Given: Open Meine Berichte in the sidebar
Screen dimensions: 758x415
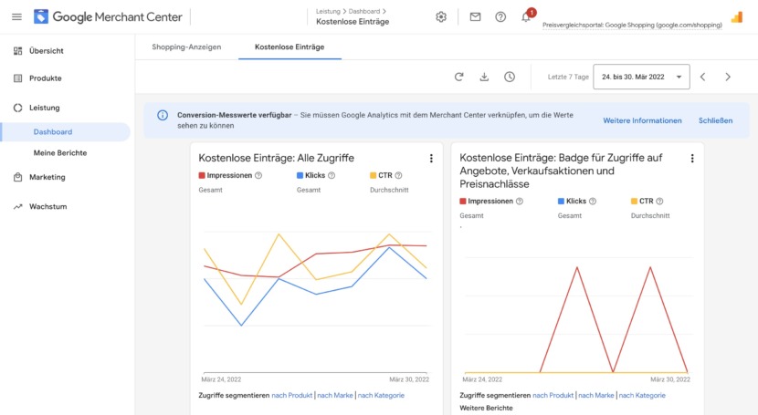Looking at the screenshot, I should pos(60,153).
